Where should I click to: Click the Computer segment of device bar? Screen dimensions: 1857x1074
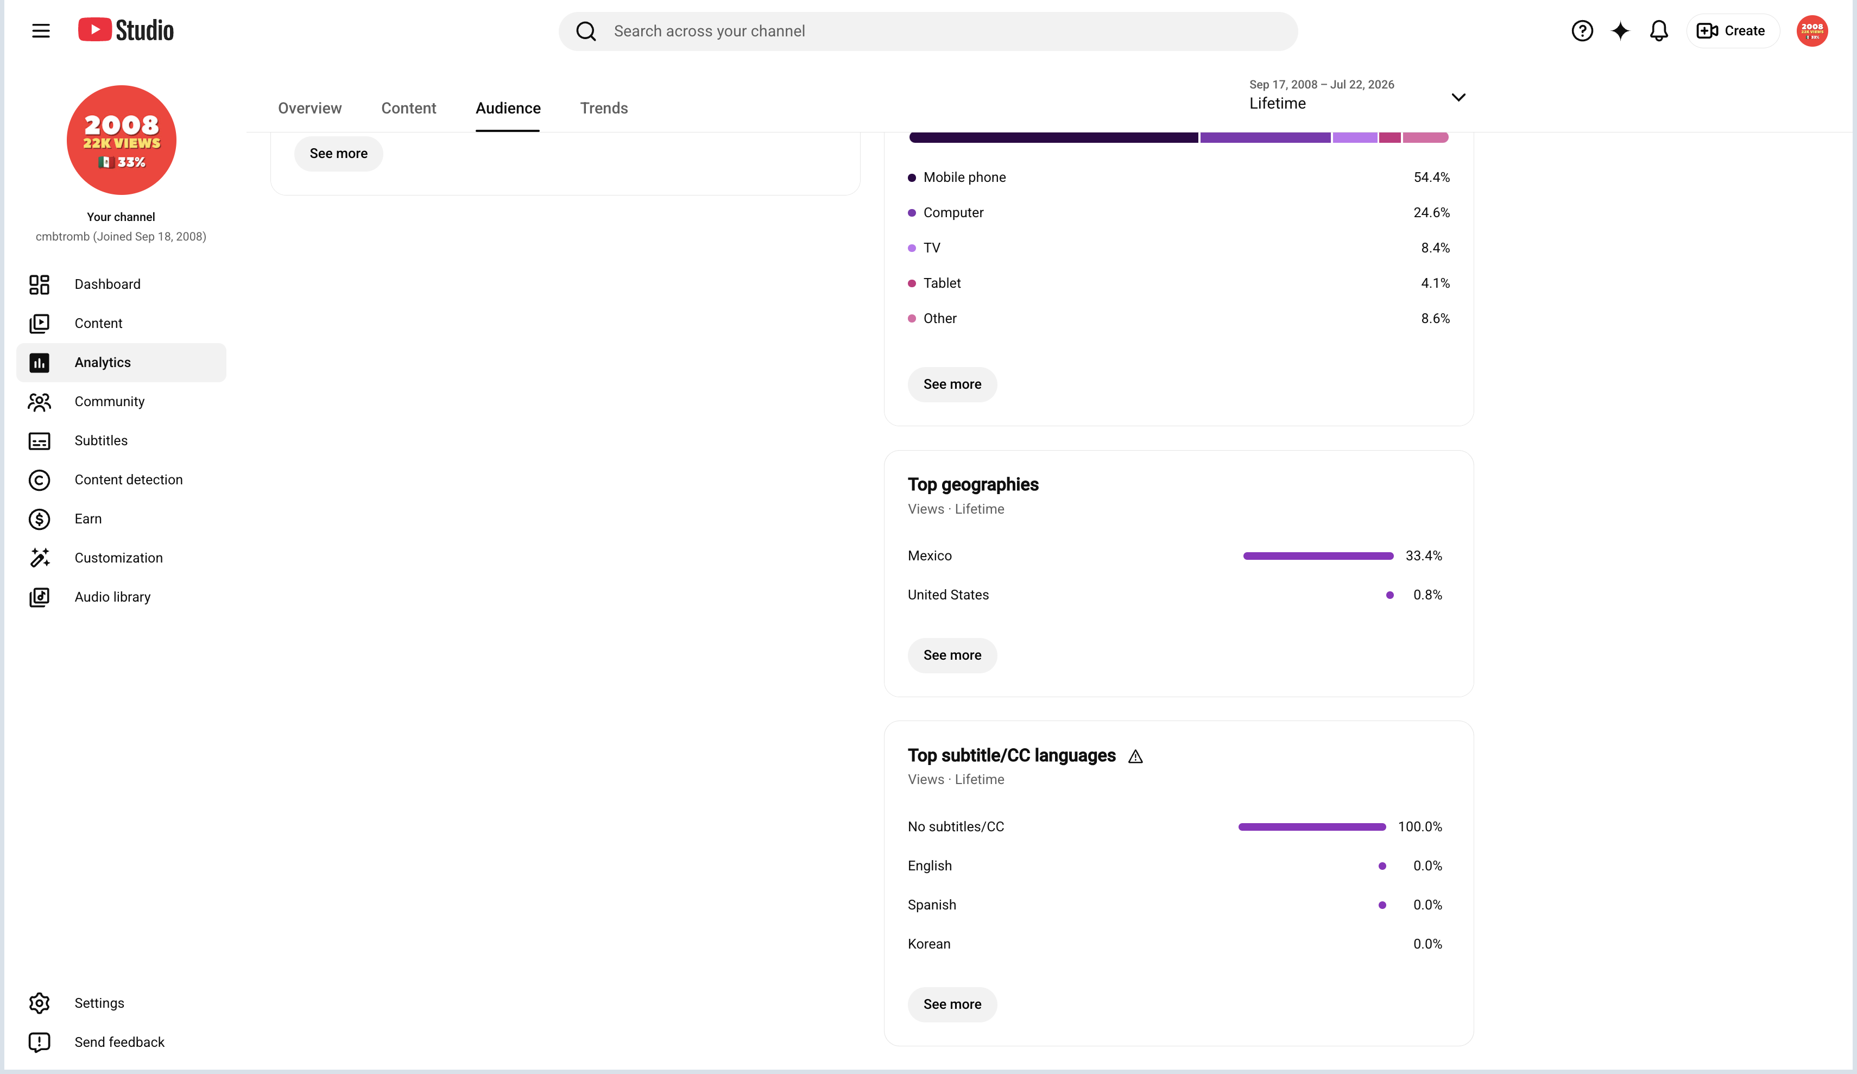point(1265,137)
